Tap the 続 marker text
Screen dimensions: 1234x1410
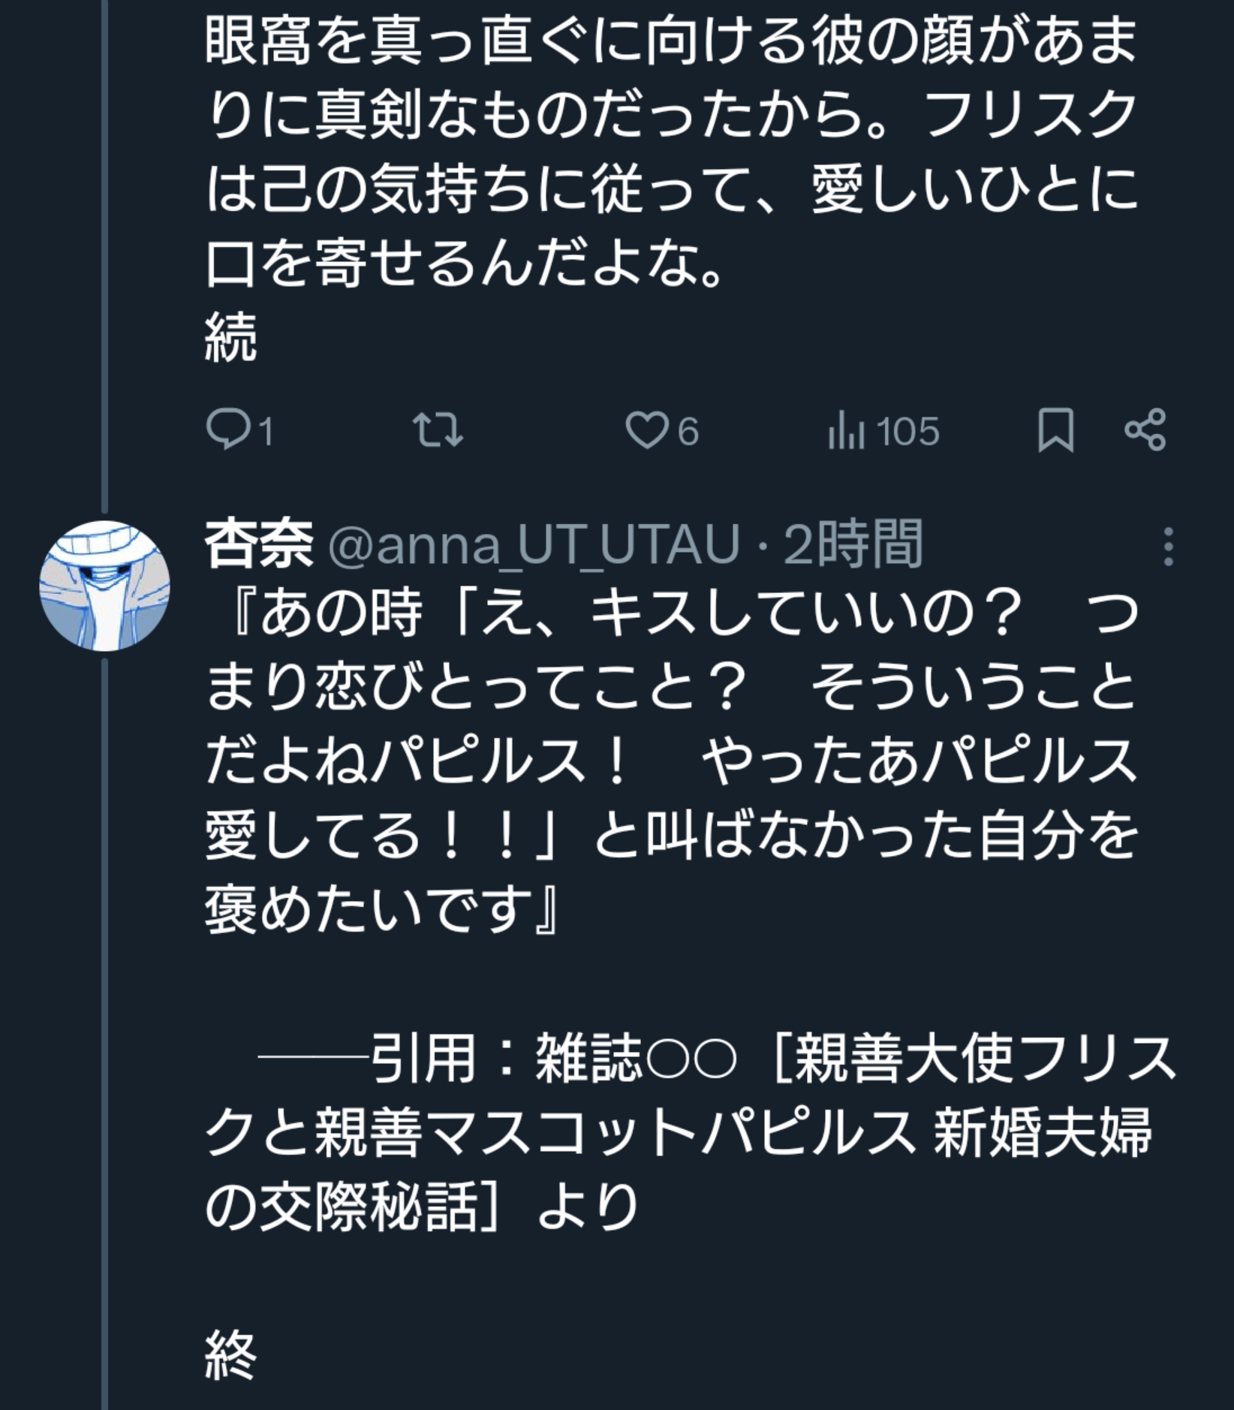point(231,338)
